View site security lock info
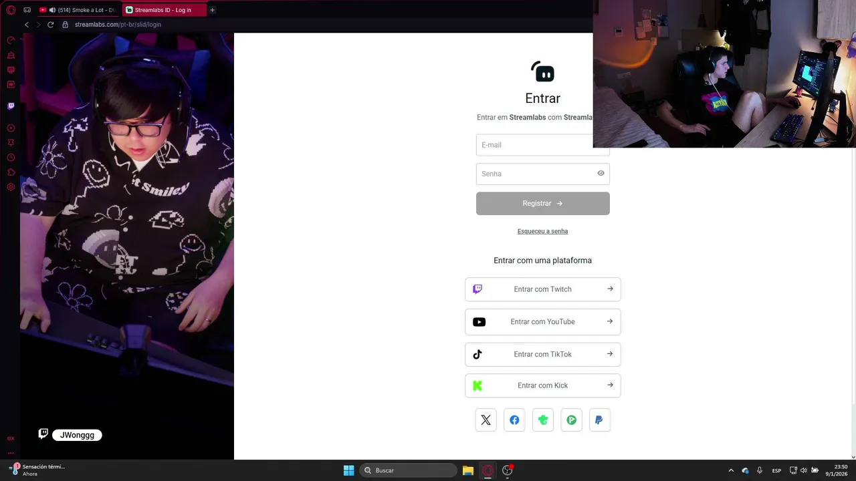 coord(65,25)
